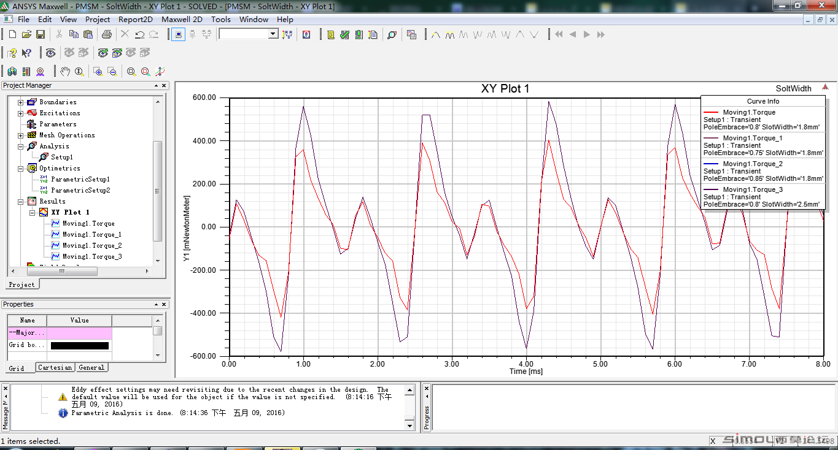Open the File menu

pos(23,19)
